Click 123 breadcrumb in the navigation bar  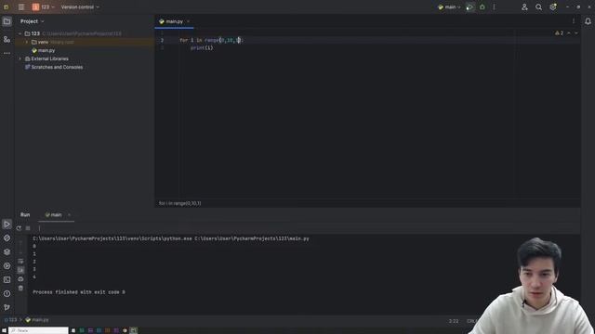[10, 320]
